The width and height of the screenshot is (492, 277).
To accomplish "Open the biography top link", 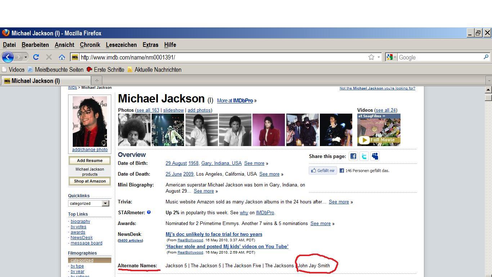I will (80, 221).
